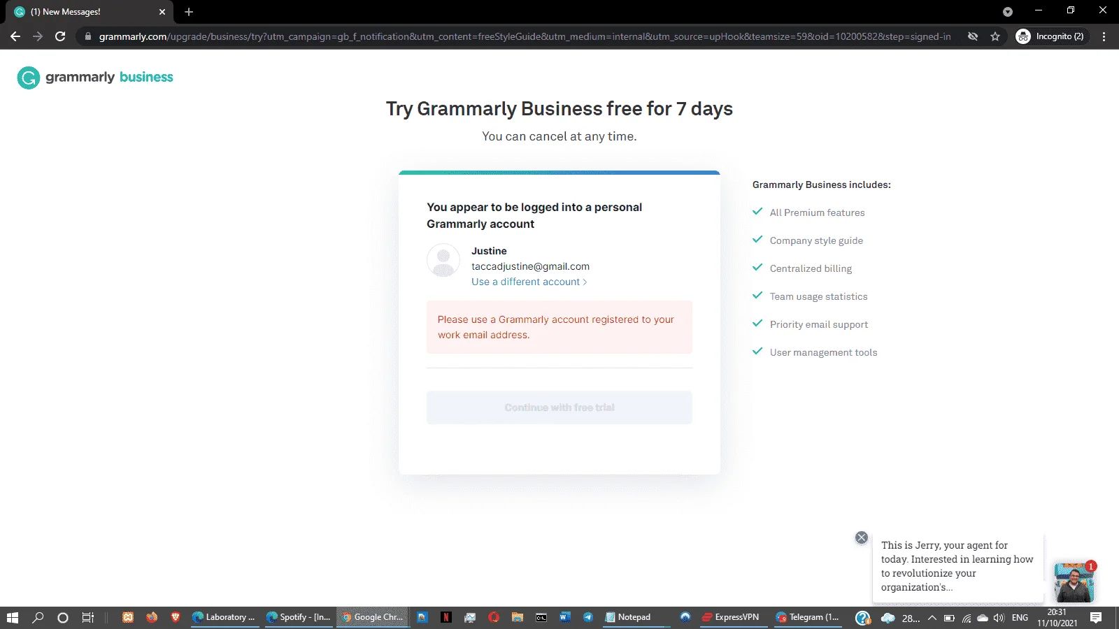Click 'Priority email support' list item
This screenshot has width=1119, height=629.
[819, 324]
